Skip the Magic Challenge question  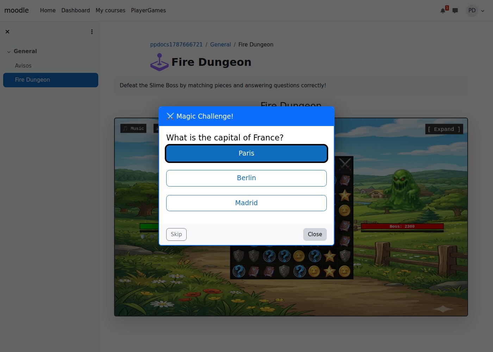[x=176, y=234]
